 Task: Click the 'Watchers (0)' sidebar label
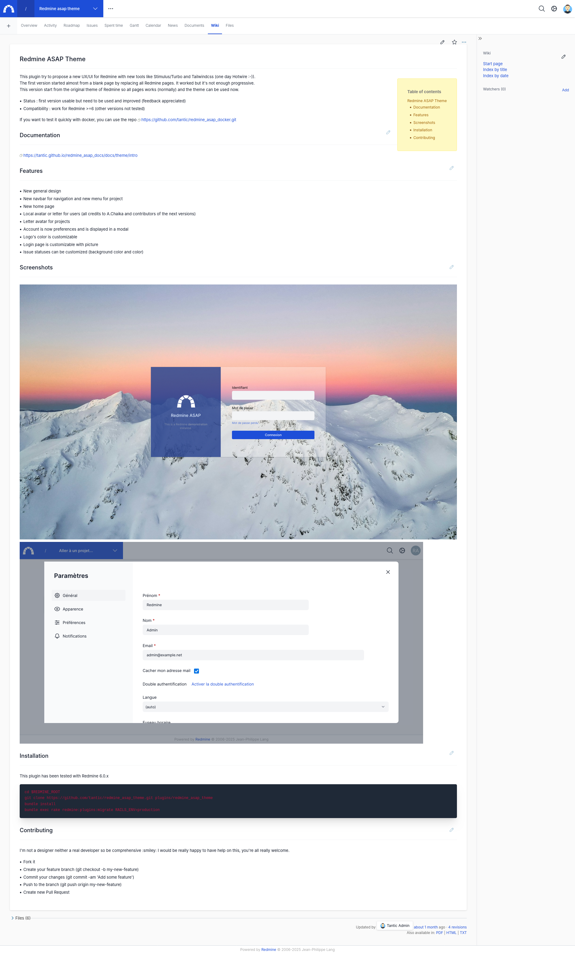point(494,89)
